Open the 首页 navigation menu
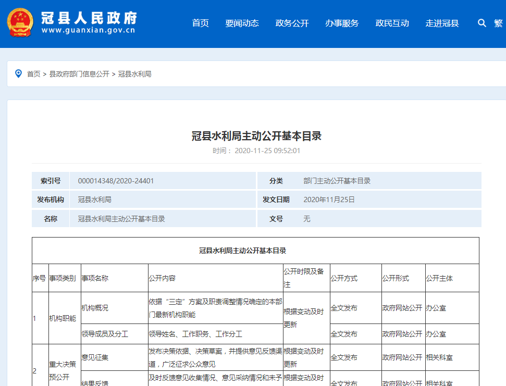The image size is (506, 386). pos(200,23)
